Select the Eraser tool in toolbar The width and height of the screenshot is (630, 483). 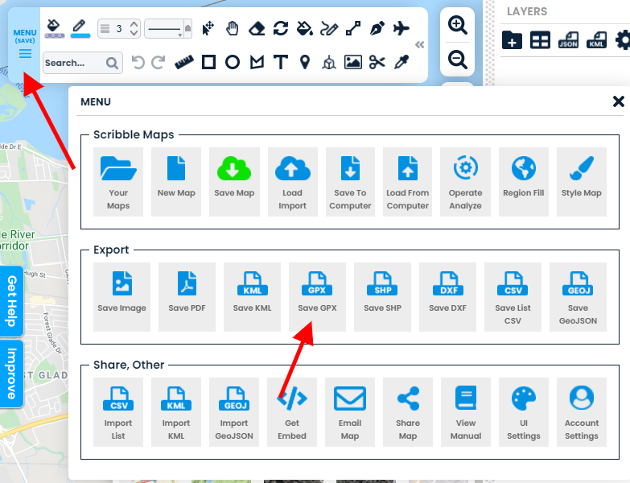(x=256, y=29)
